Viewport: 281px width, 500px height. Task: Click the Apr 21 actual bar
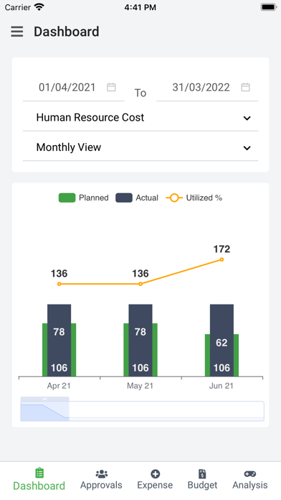point(59,341)
